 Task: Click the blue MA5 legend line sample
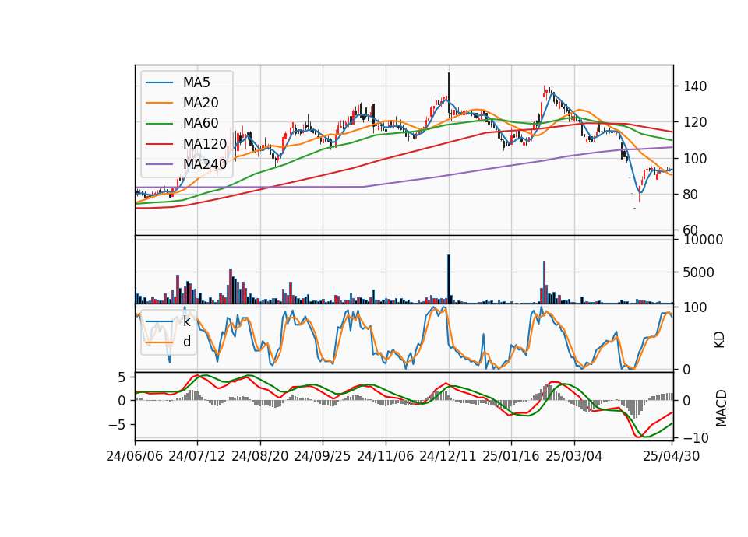click(159, 83)
